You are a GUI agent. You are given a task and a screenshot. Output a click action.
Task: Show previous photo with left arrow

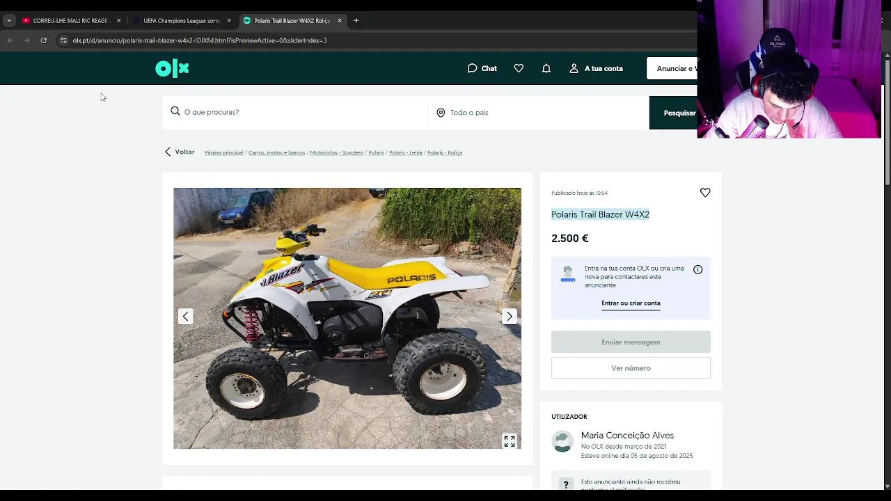tap(185, 317)
